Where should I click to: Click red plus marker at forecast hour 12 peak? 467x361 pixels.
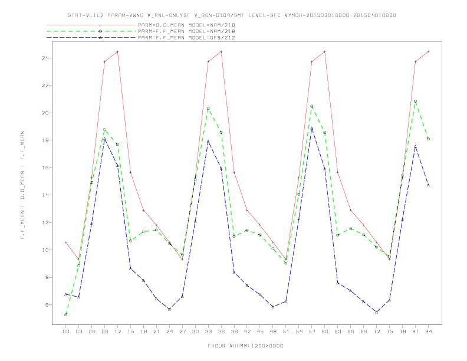[118, 52]
